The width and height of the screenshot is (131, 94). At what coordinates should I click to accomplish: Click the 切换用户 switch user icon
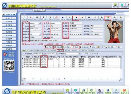tap(116, 91)
